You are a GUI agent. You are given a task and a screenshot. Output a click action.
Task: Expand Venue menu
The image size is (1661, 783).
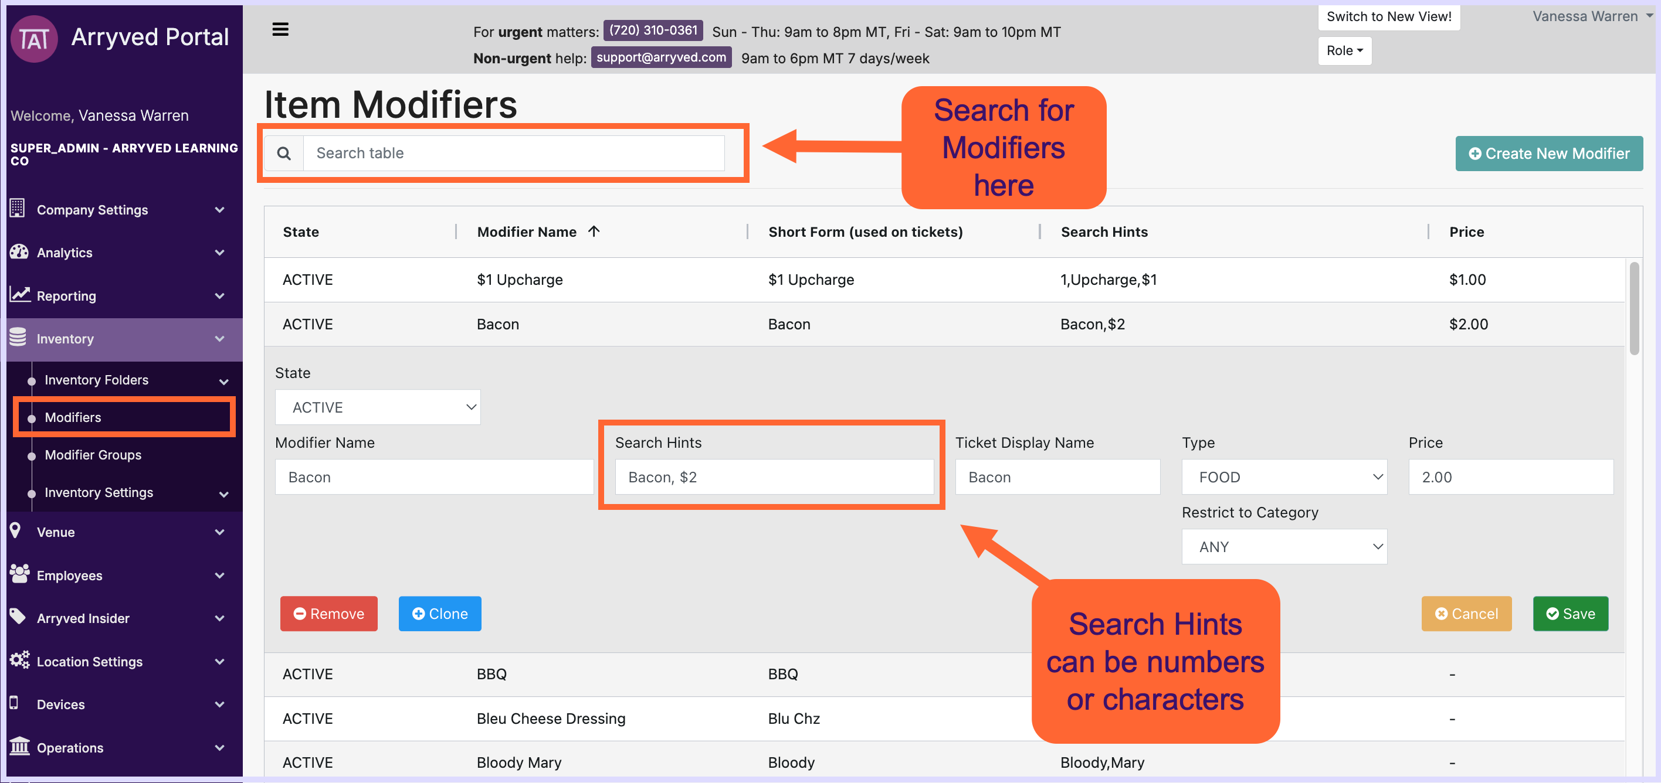[219, 532]
